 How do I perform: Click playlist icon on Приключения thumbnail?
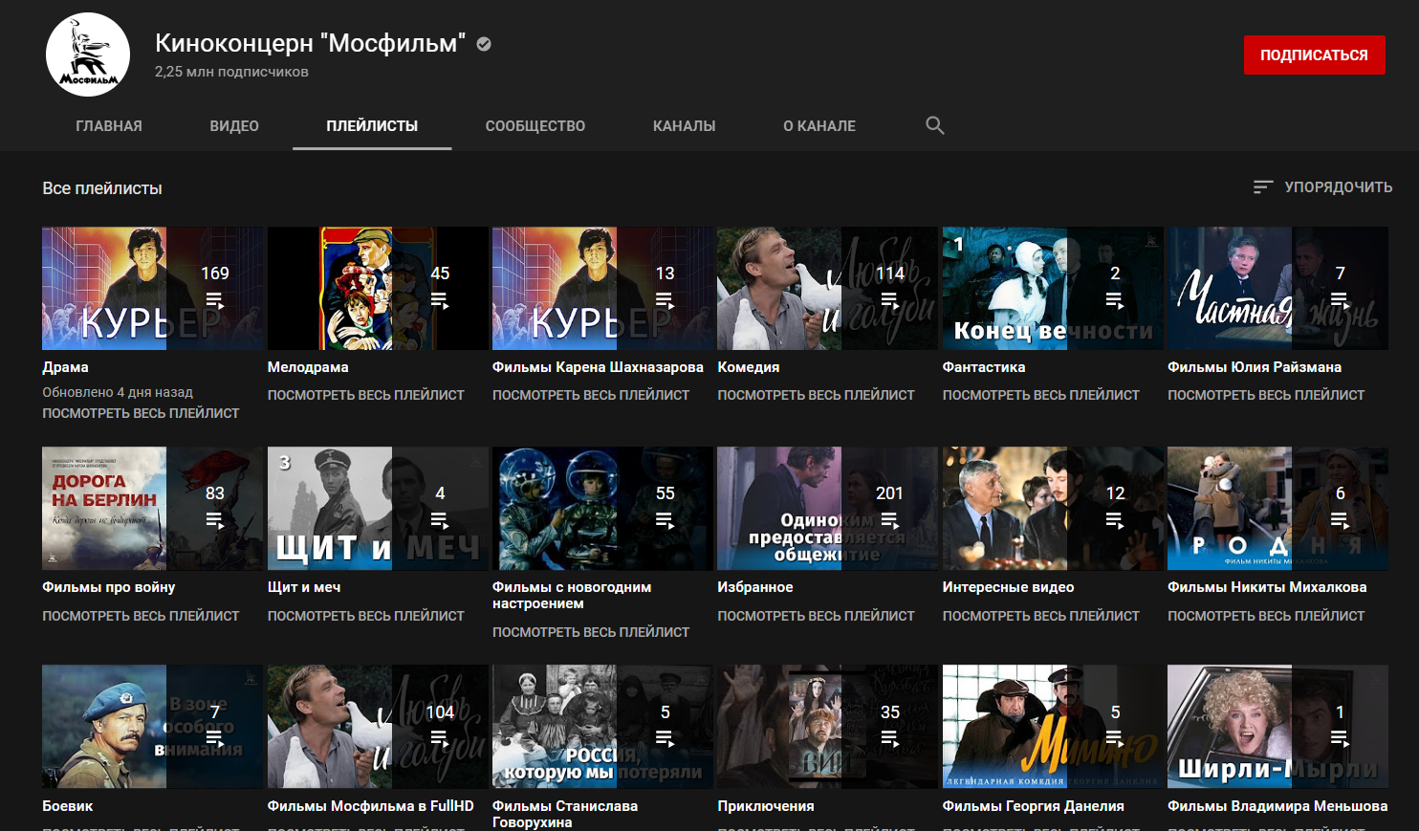coord(889,738)
